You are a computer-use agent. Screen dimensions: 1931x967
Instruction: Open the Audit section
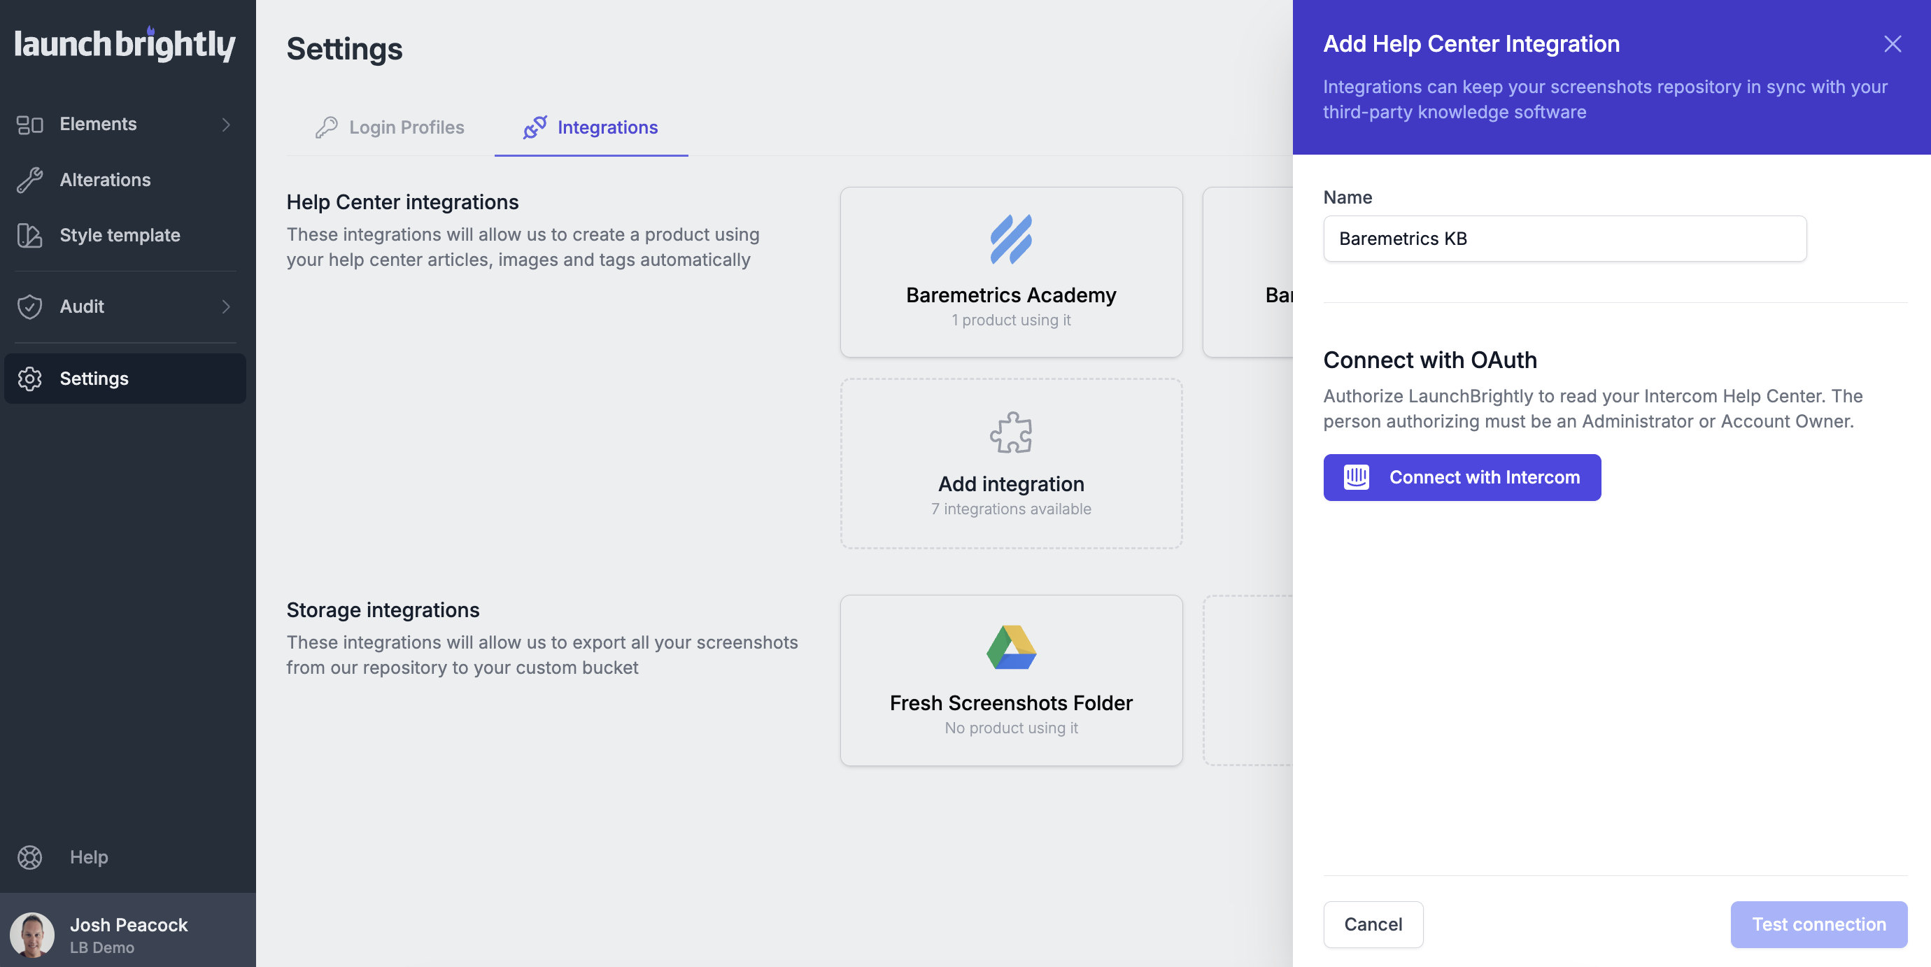click(x=125, y=306)
